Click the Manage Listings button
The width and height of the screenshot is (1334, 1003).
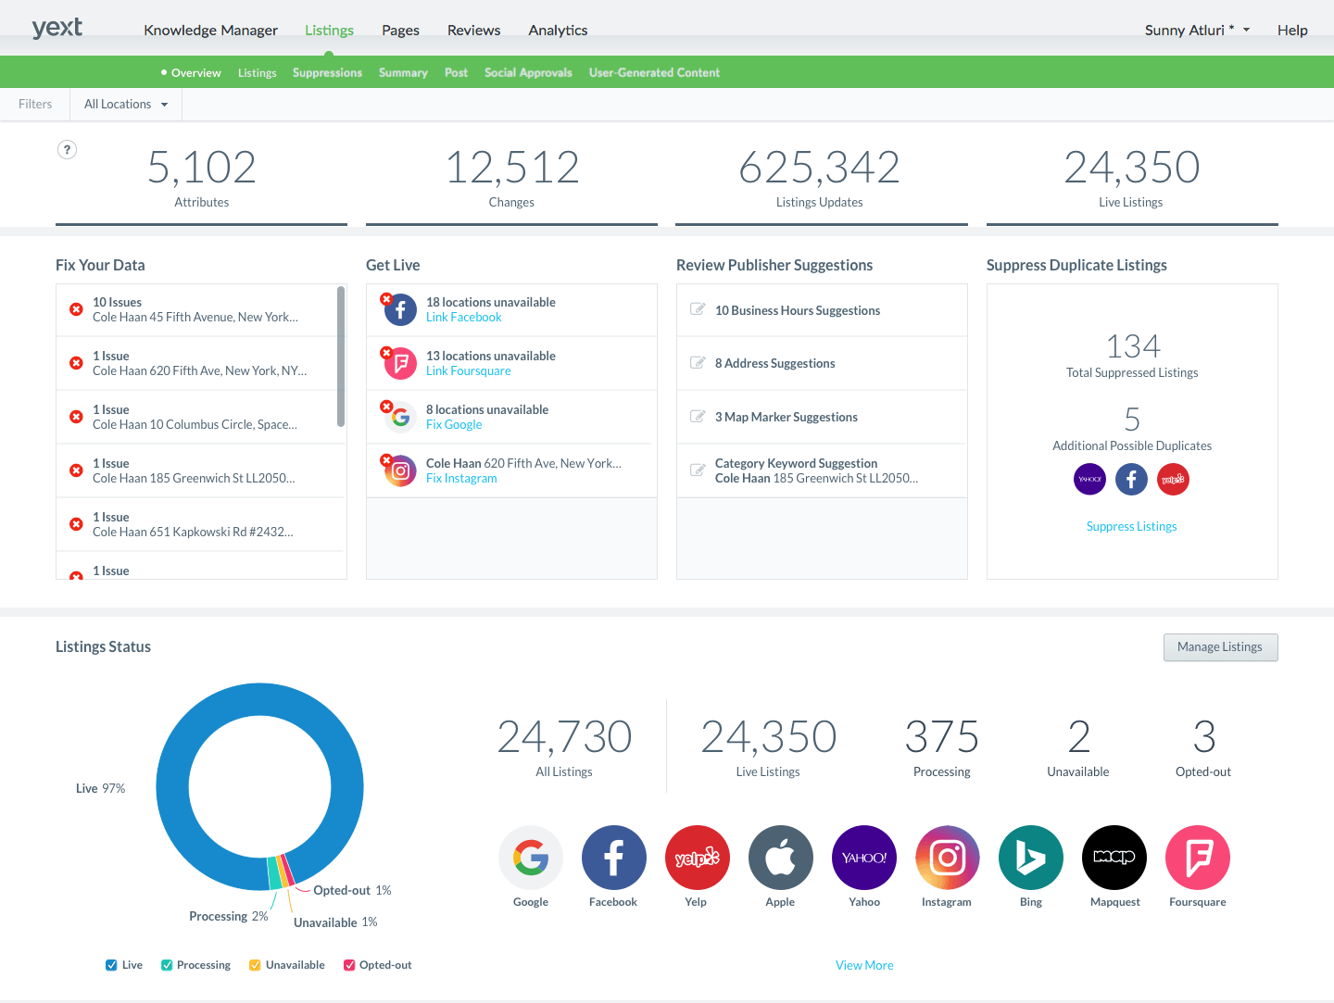tap(1220, 647)
